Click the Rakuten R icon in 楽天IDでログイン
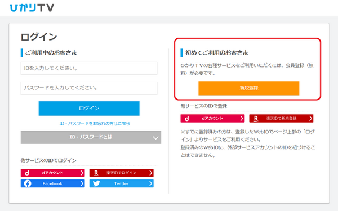Screen dimensions: 338x211 click(96, 173)
